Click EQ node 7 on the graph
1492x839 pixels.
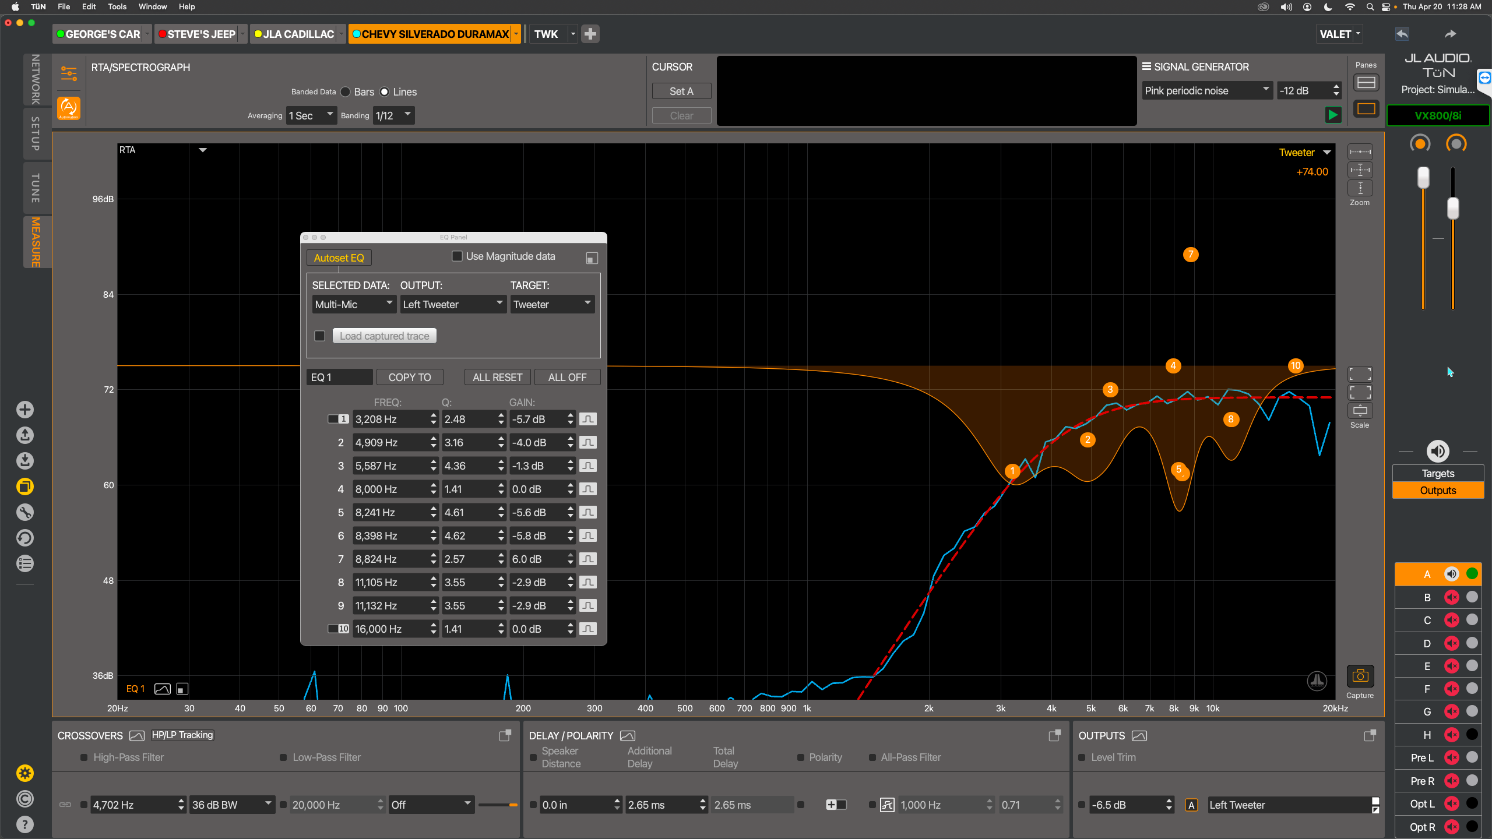(1191, 255)
